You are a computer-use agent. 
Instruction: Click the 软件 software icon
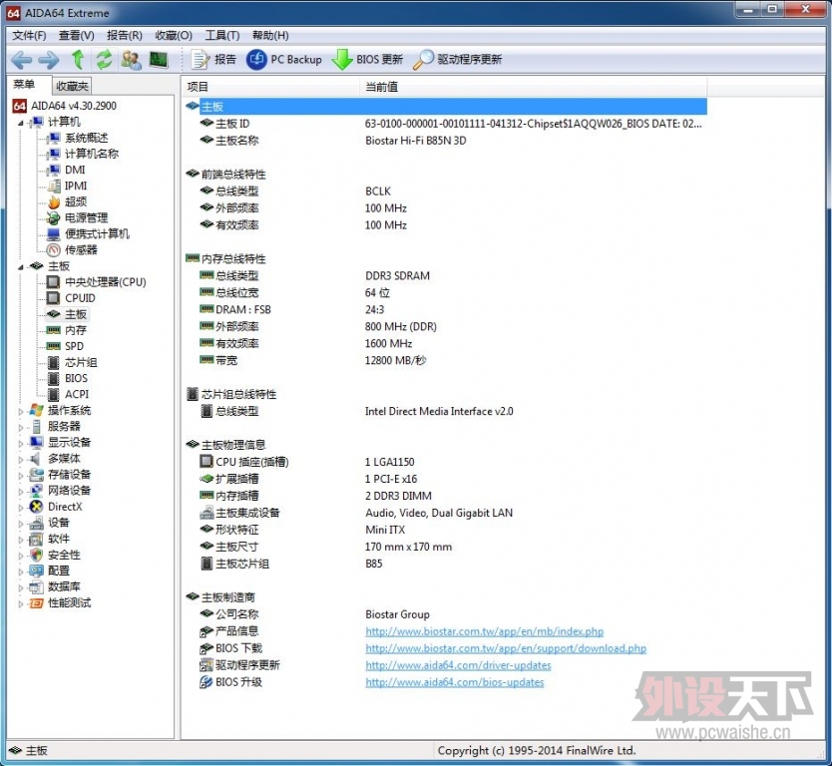point(37,539)
